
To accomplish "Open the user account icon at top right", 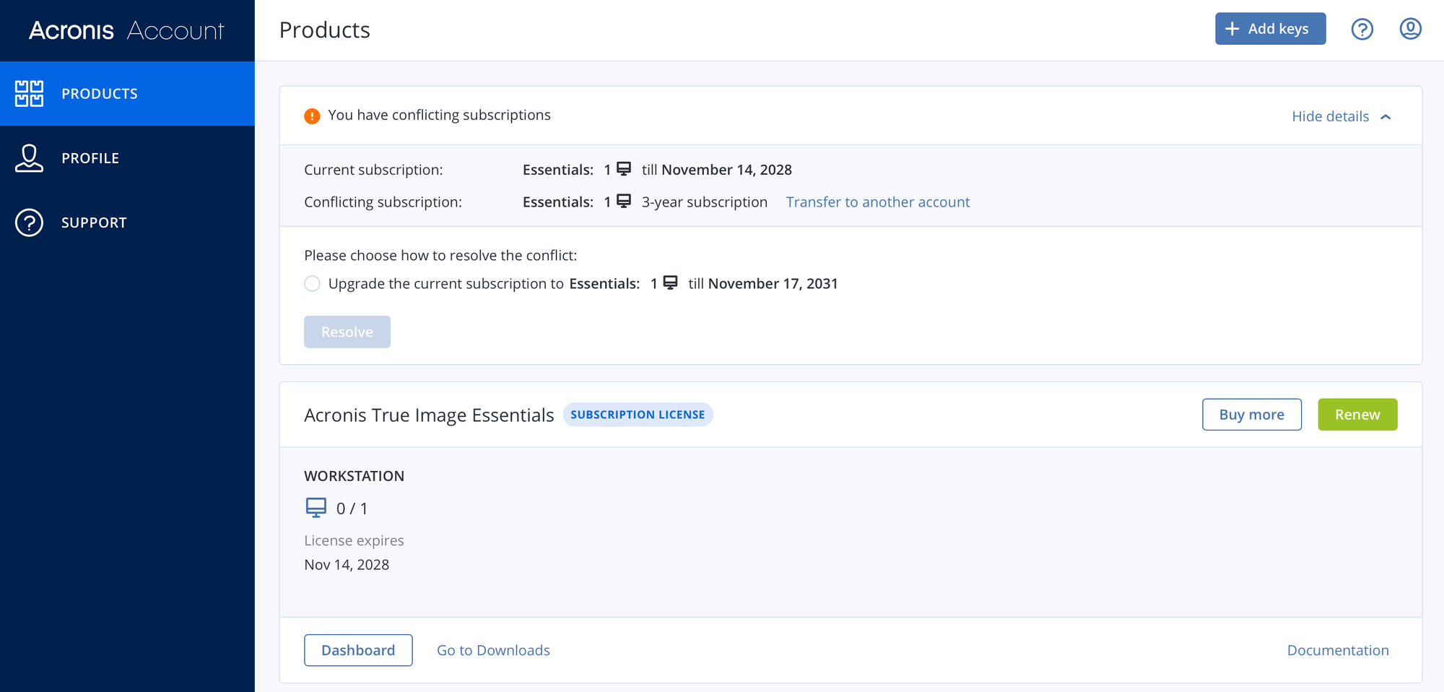I will 1410,30.
